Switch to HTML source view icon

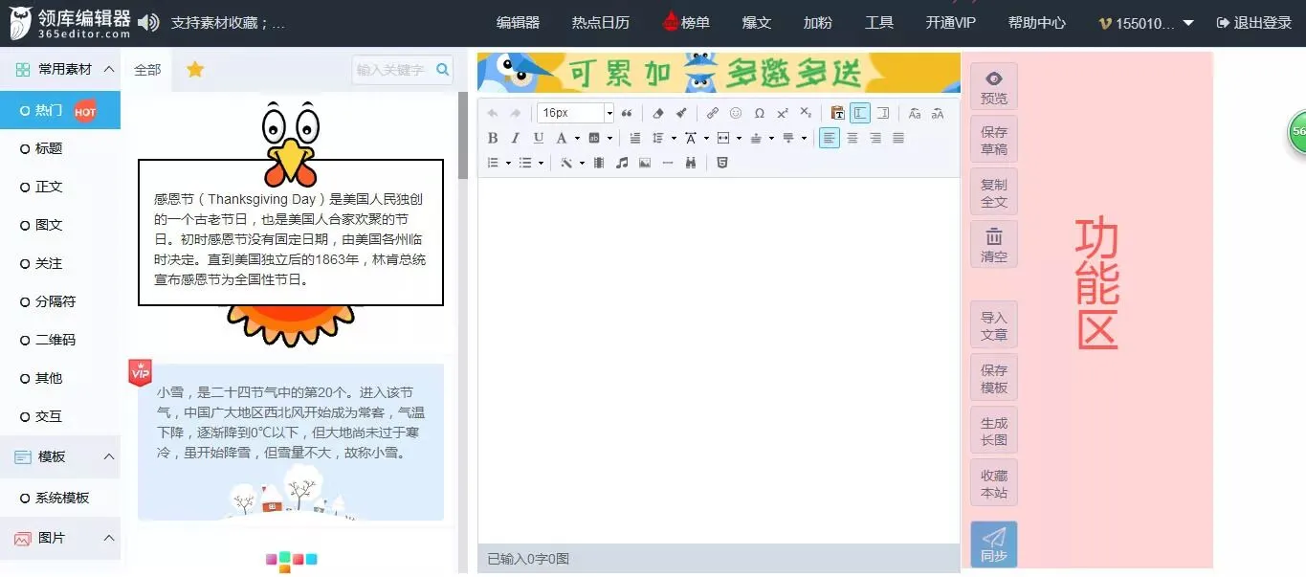722,163
